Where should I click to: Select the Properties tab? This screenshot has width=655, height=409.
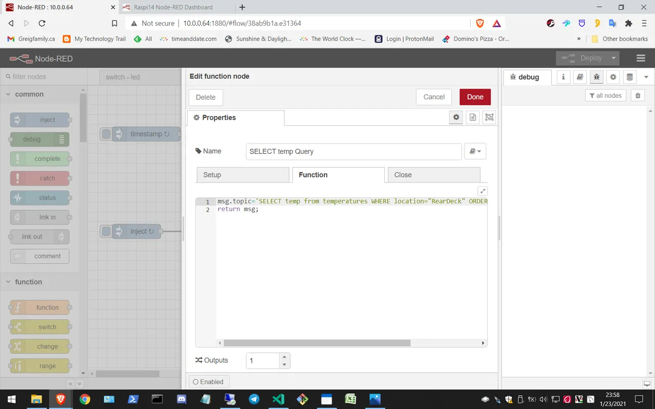coord(235,118)
